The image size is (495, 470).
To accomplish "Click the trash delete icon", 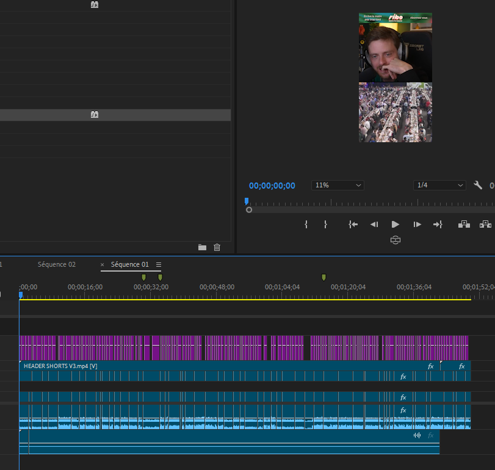I will click(x=217, y=247).
